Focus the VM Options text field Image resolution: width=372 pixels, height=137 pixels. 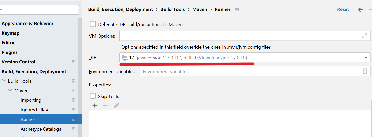240,36
